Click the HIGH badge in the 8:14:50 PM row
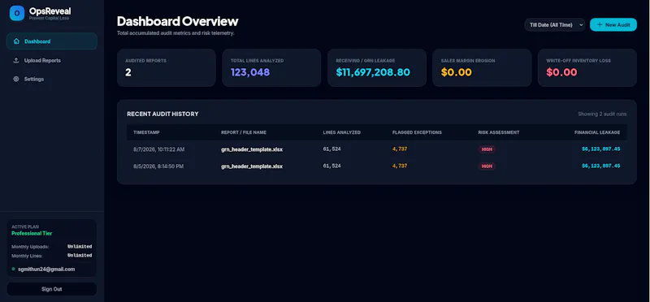The image size is (650, 302). tap(487, 166)
